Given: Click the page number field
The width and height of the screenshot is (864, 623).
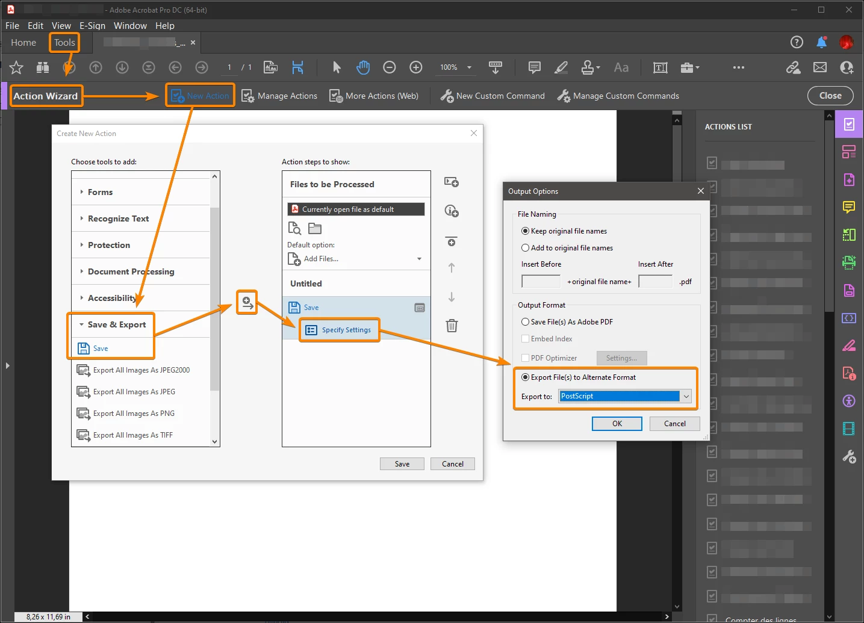Looking at the screenshot, I should 229,67.
